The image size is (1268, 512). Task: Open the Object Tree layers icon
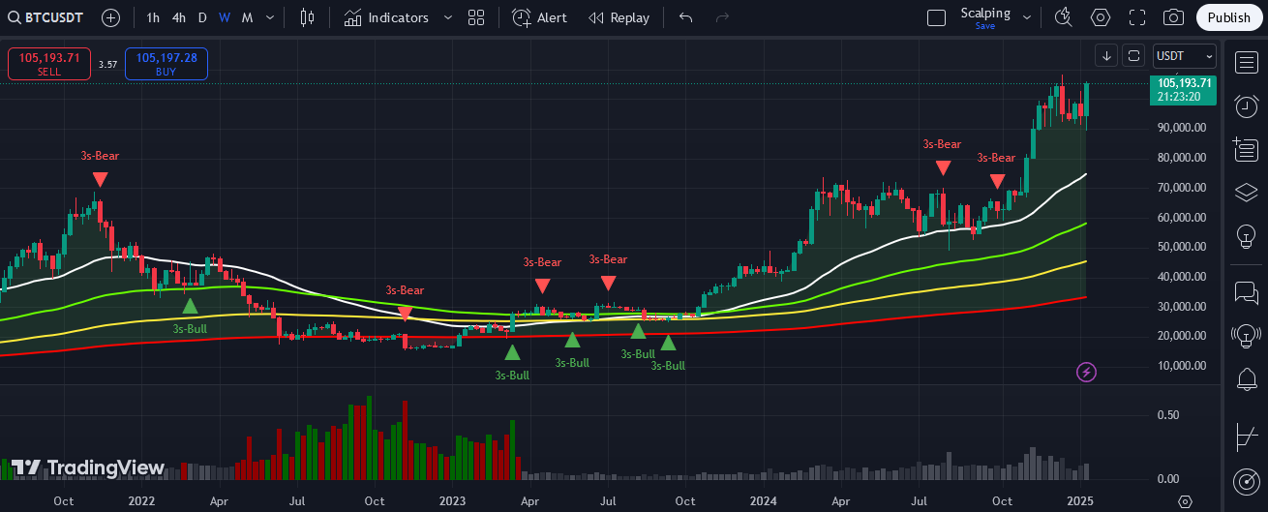click(x=1247, y=192)
